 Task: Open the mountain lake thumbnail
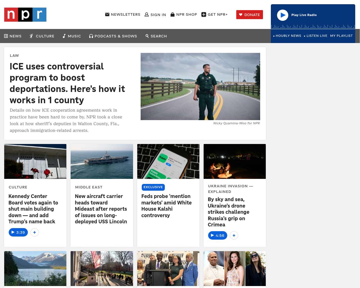[35, 269]
